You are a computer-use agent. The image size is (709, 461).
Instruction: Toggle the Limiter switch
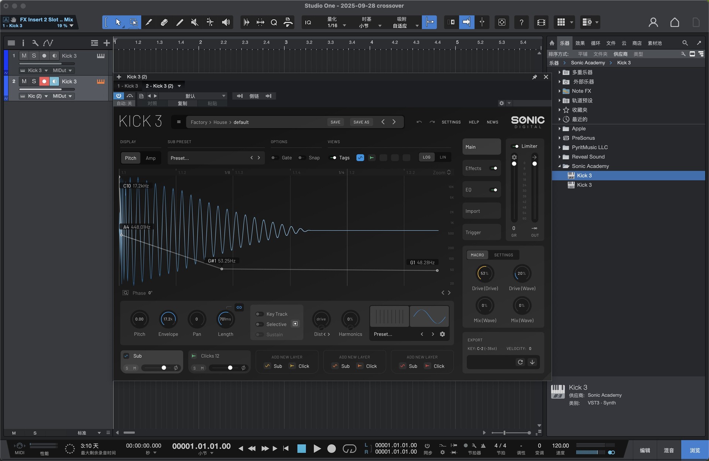(x=515, y=146)
